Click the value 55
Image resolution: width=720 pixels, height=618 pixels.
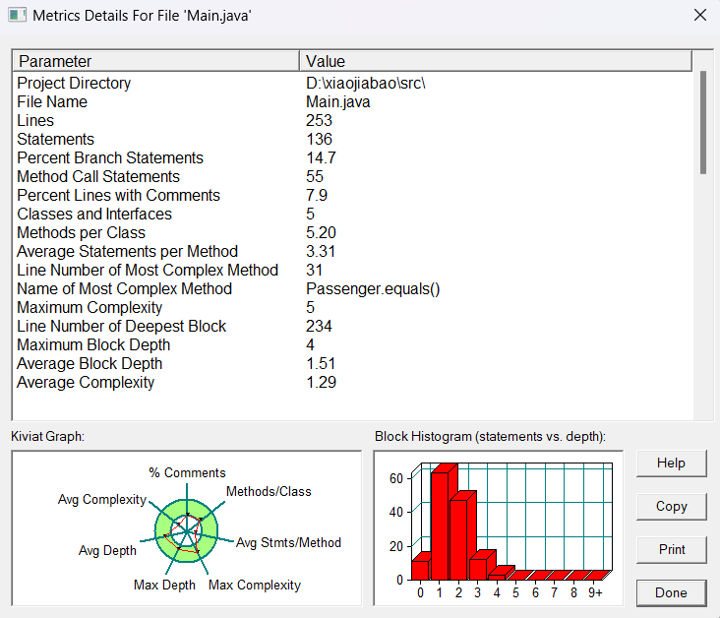[315, 177]
